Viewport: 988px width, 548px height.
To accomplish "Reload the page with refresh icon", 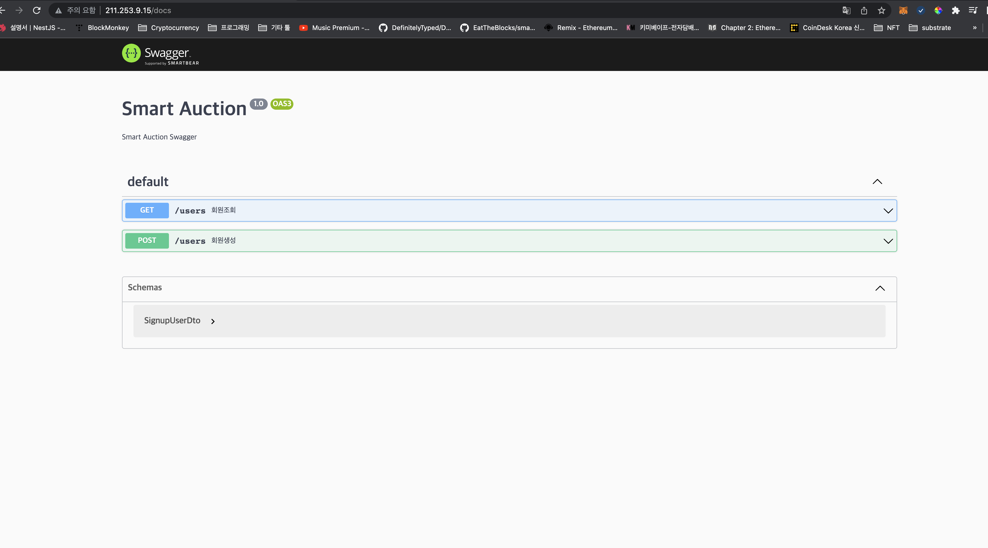I will (x=37, y=10).
